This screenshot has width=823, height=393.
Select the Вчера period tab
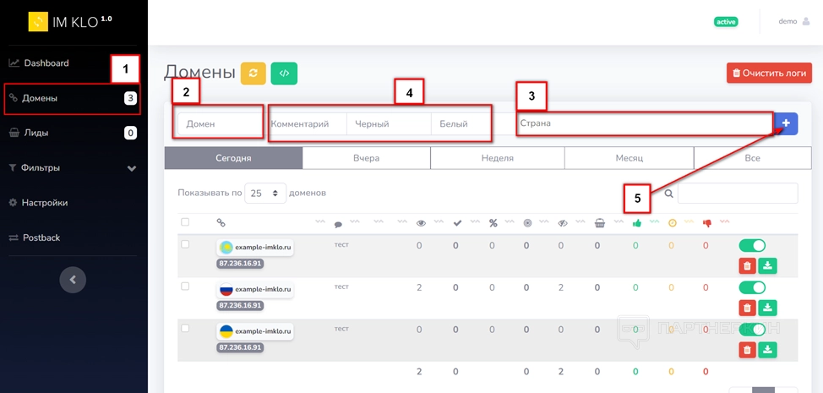(x=367, y=158)
